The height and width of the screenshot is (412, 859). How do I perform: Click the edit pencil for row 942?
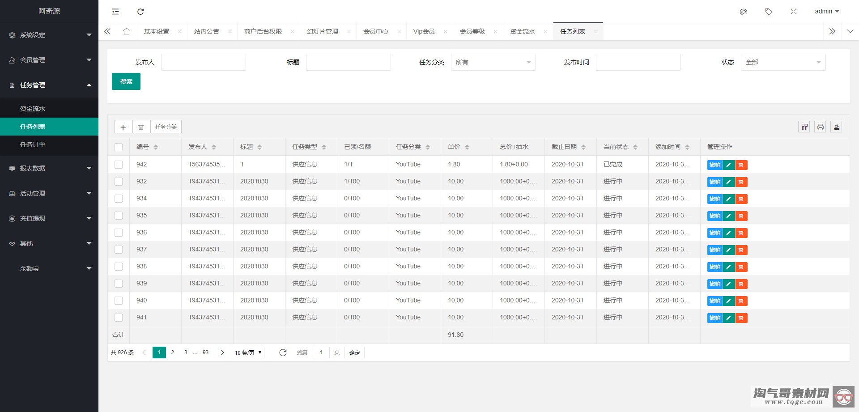pos(729,165)
